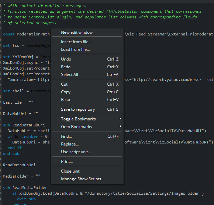Choose Insert from file option
214x205 pixels.
tap(76, 42)
